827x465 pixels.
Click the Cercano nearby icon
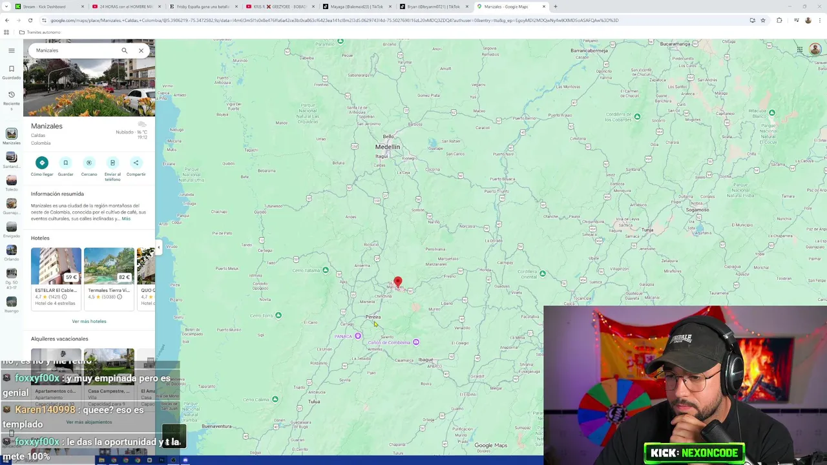click(89, 163)
